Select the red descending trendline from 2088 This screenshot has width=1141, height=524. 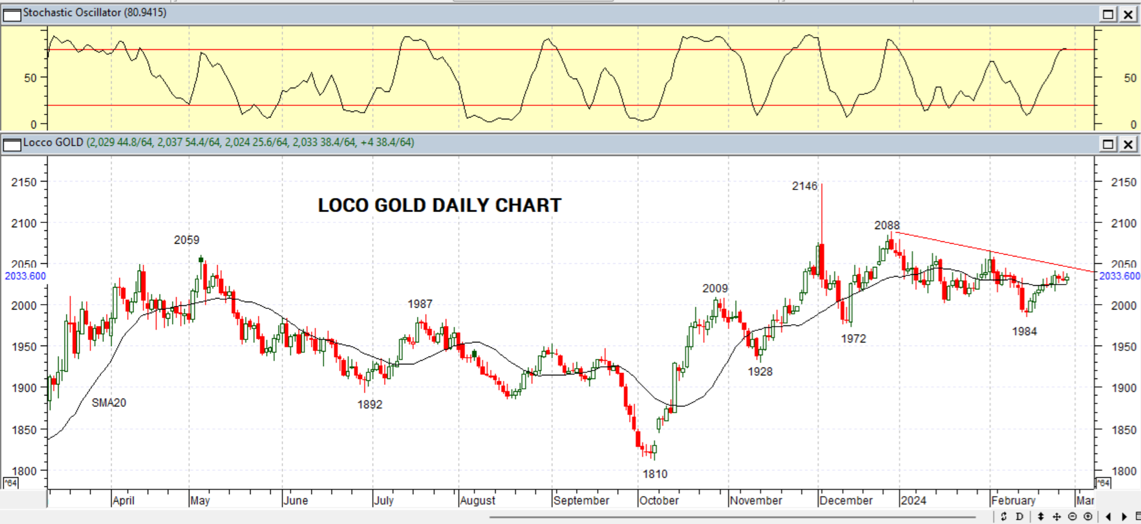(x=993, y=252)
